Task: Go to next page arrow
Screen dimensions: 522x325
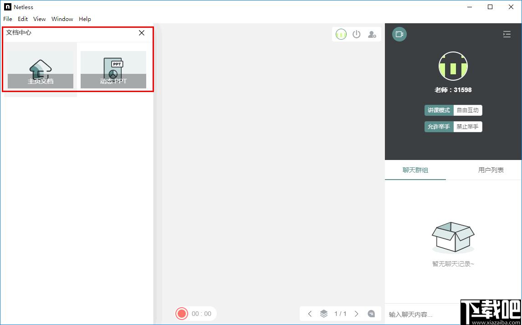Action: pos(357,314)
